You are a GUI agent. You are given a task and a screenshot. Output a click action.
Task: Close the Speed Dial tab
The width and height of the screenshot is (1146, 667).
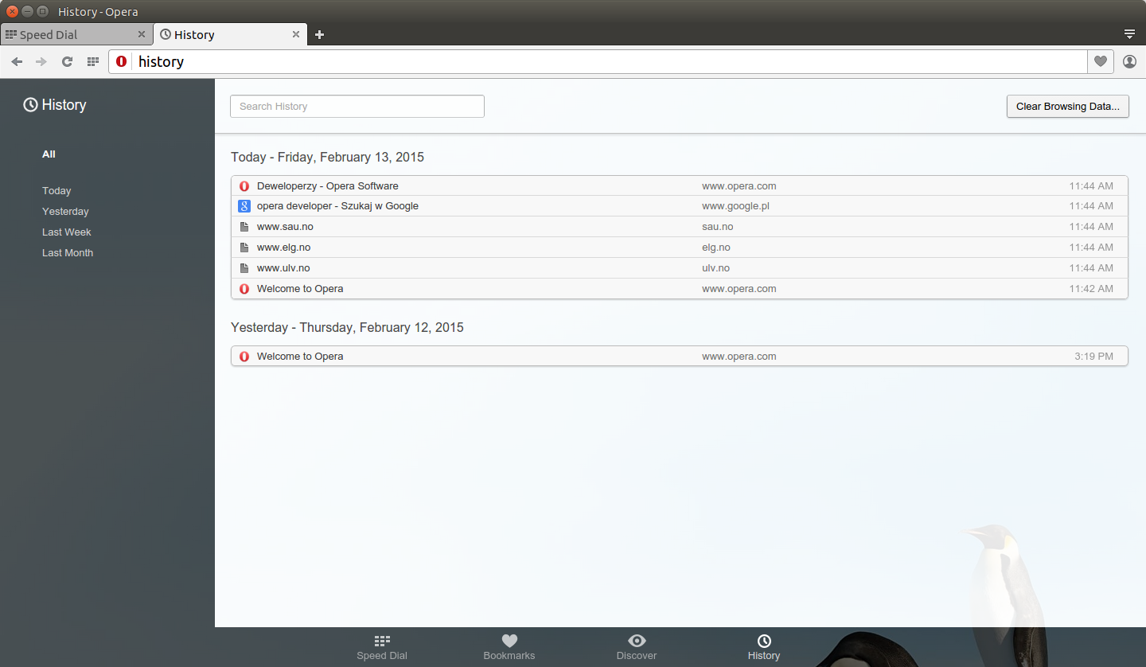tap(142, 34)
